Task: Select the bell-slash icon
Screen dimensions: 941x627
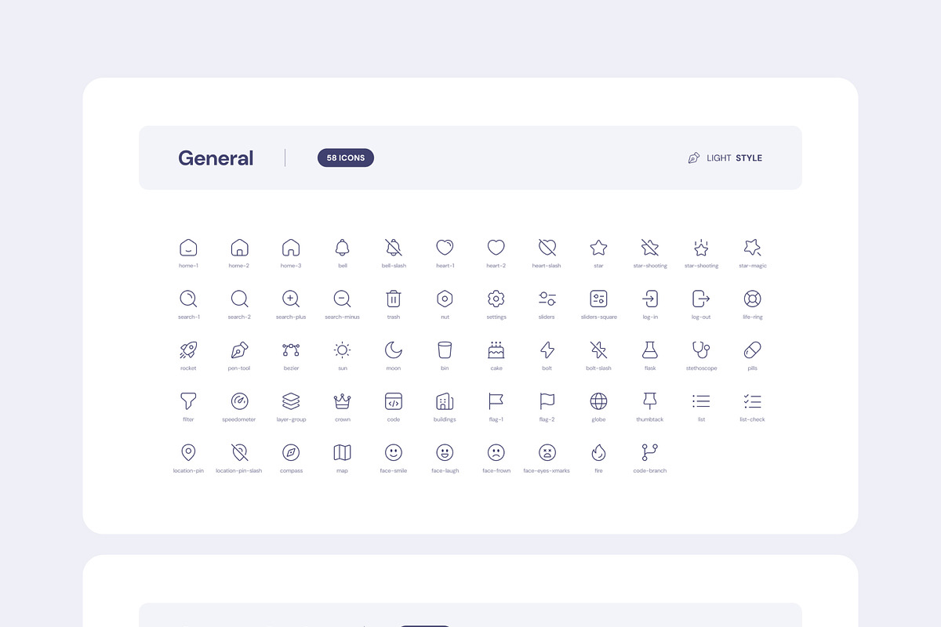Action: pos(394,248)
